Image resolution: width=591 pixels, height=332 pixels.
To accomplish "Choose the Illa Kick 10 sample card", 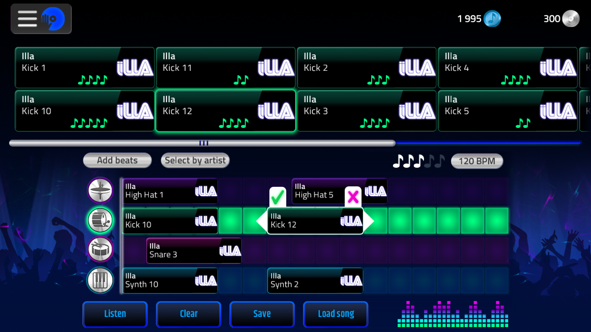I will click(85, 111).
